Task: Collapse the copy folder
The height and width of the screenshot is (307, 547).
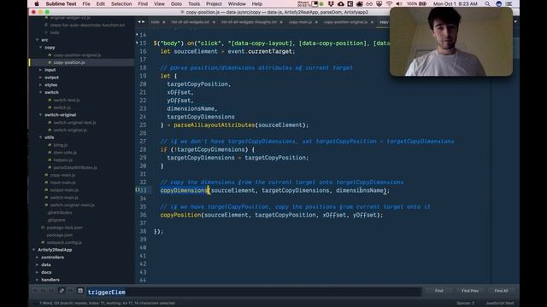Action: [41, 48]
